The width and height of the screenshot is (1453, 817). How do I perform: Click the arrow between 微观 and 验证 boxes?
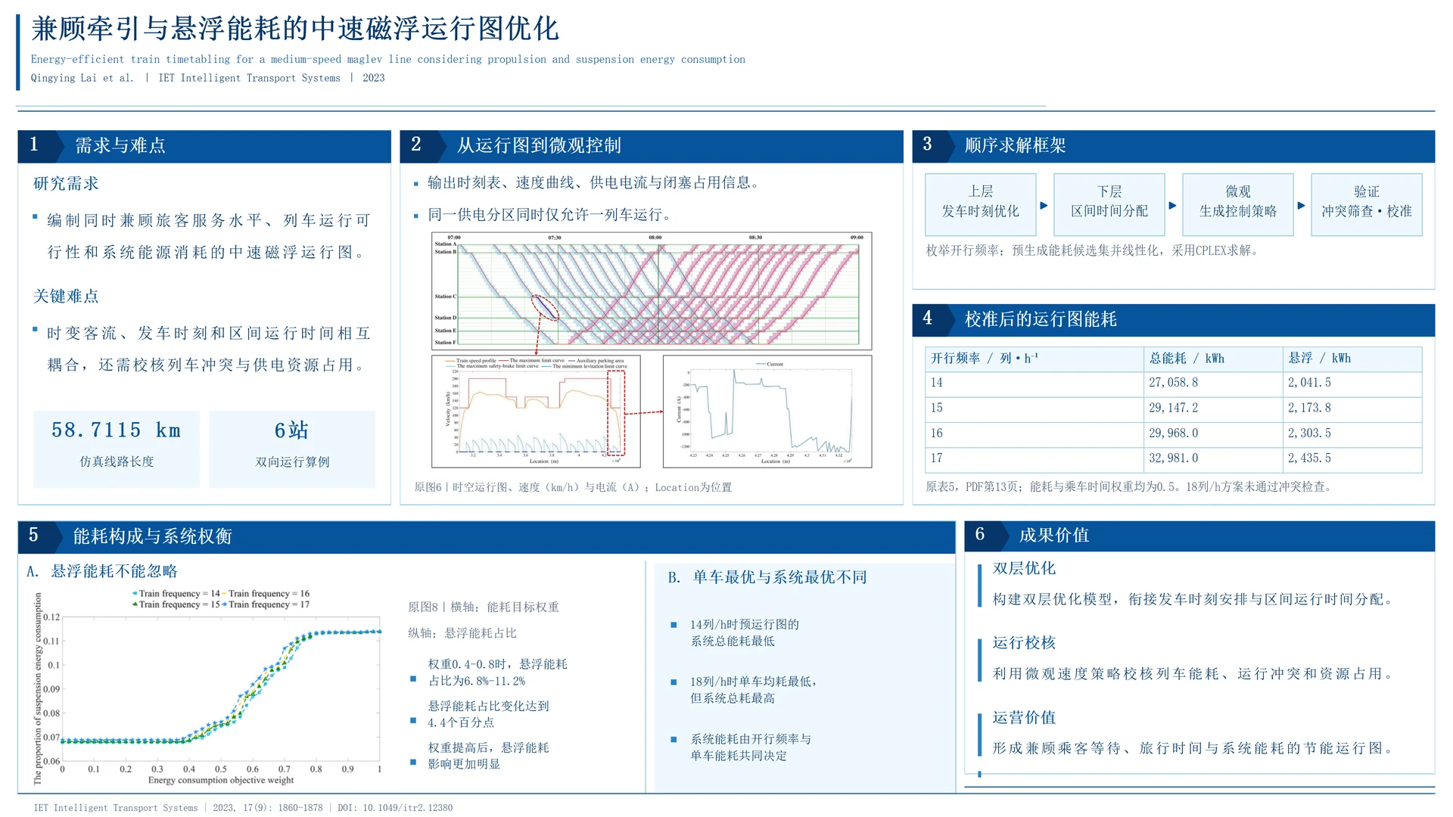coord(1302,205)
